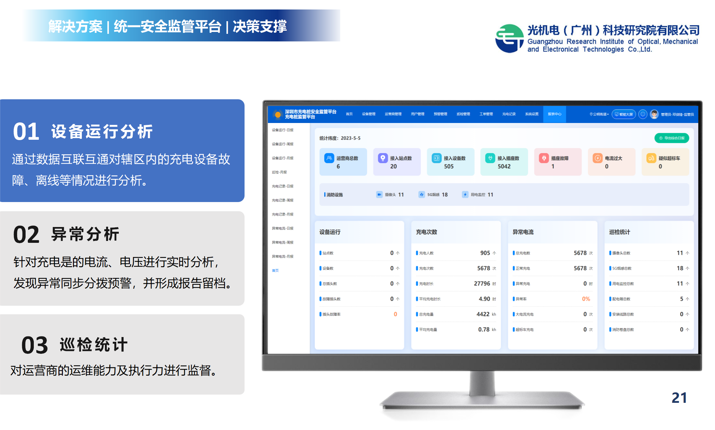
Task: Click the red 插座故障 icon
Action: point(544,158)
